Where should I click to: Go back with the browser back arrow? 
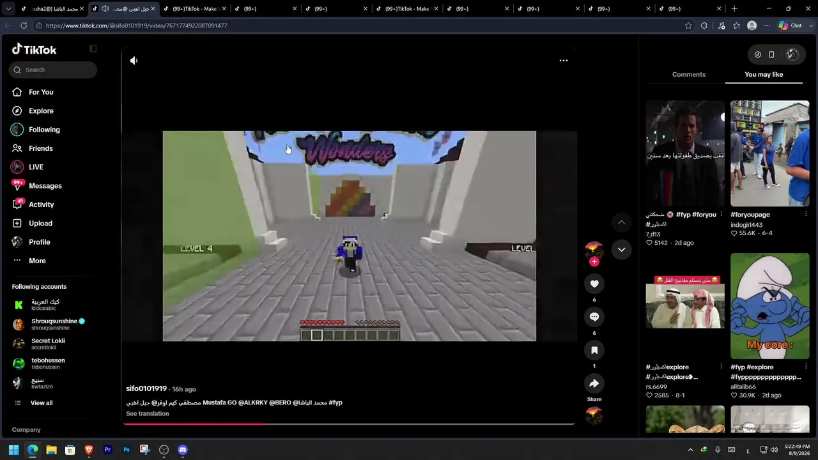pyautogui.click(x=8, y=26)
